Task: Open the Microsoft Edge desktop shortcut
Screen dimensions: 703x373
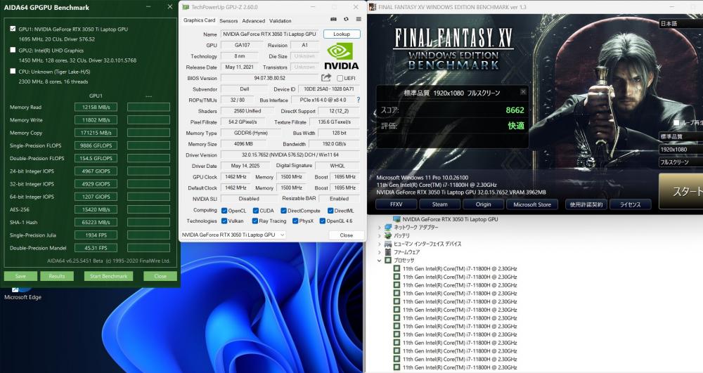Action: [x=22, y=294]
